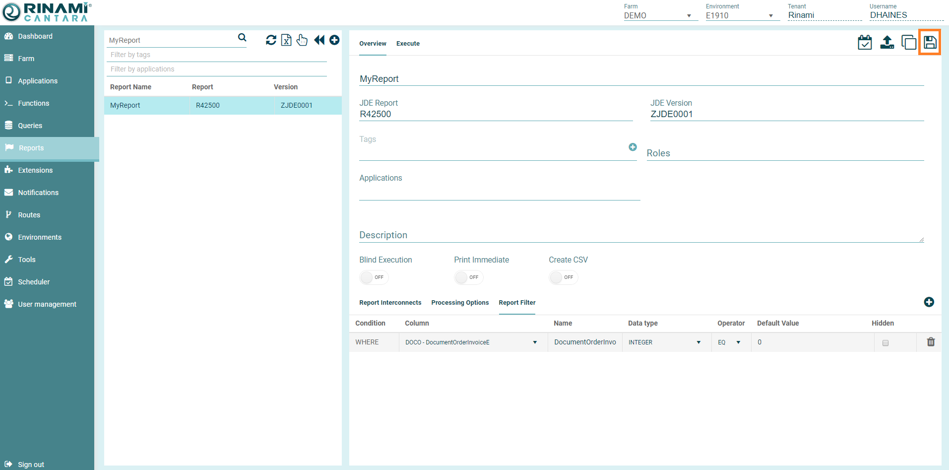Check the Hidden checkbox for filter
The height and width of the screenshot is (470, 949).
coord(886,343)
